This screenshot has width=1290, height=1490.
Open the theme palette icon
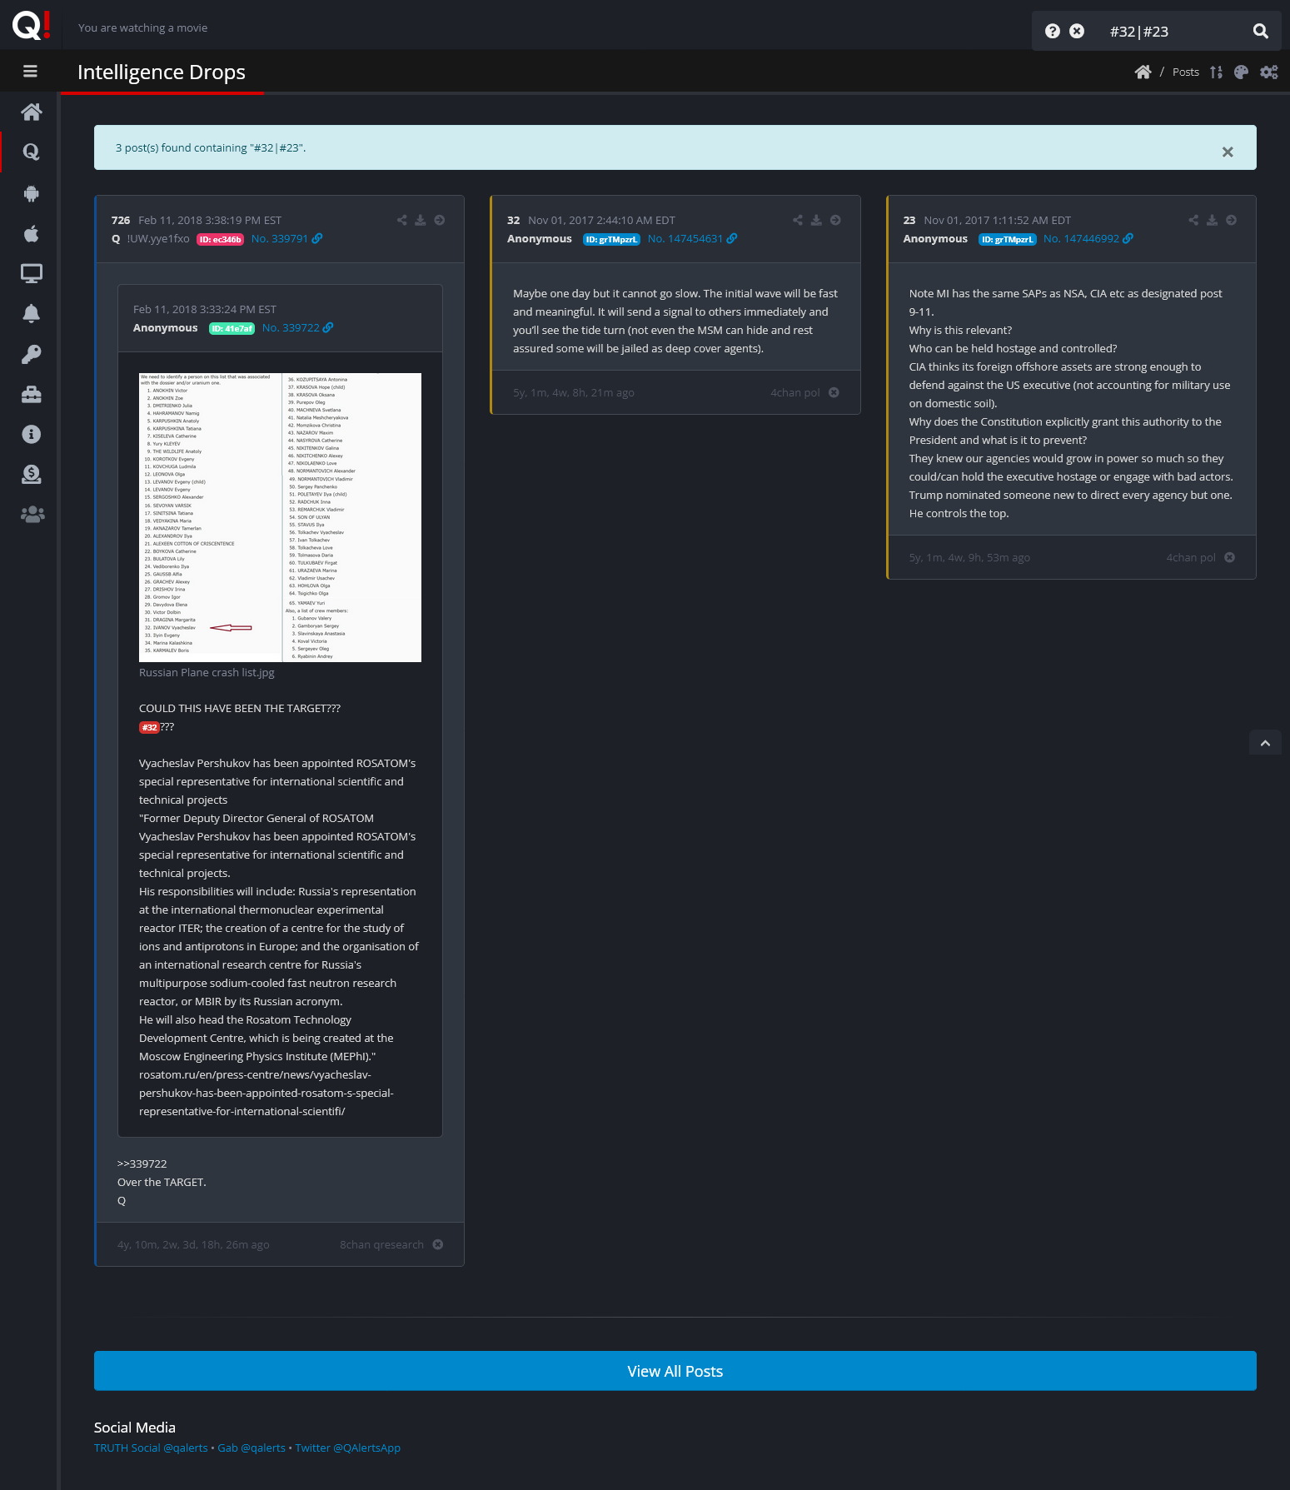[1241, 72]
